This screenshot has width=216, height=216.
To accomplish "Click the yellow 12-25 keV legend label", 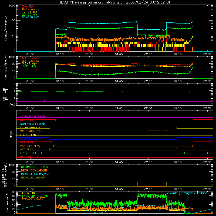I will (x=30, y=12).
